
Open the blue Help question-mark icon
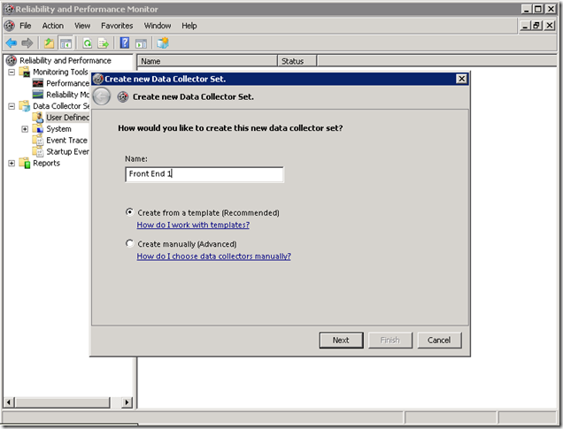tap(124, 43)
